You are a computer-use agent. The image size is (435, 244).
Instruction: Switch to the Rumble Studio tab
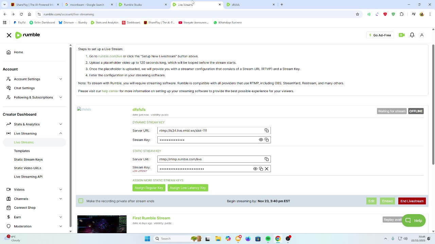point(143,5)
